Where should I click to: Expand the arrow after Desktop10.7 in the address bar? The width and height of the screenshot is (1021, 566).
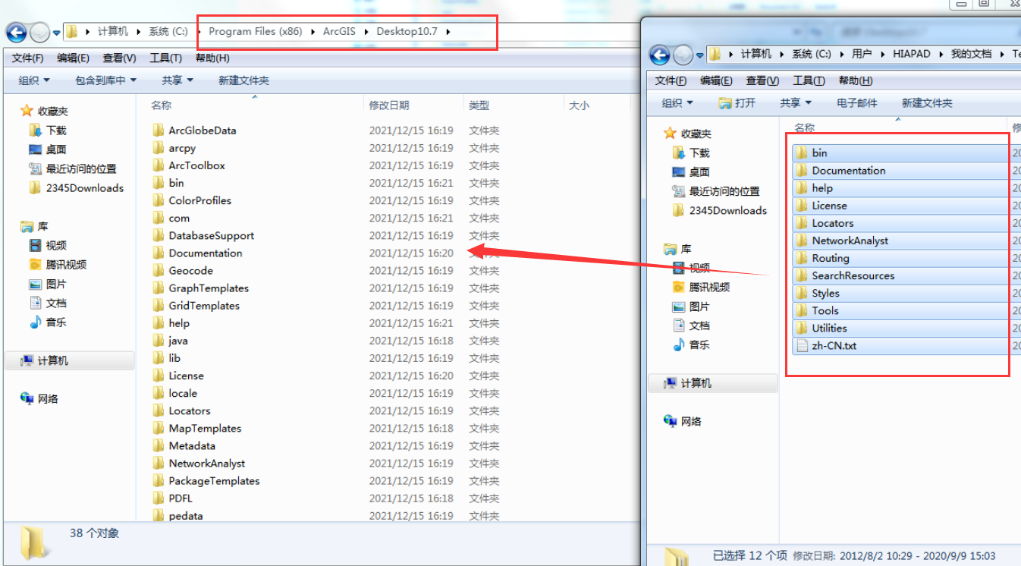pos(448,32)
